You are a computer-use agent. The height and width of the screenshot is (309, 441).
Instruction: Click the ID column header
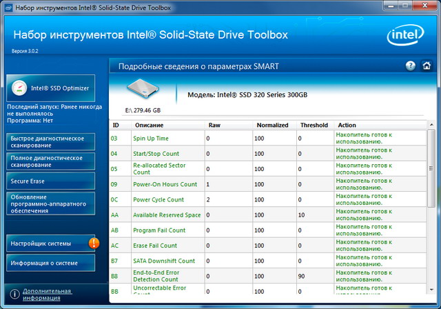pos(116,126)
